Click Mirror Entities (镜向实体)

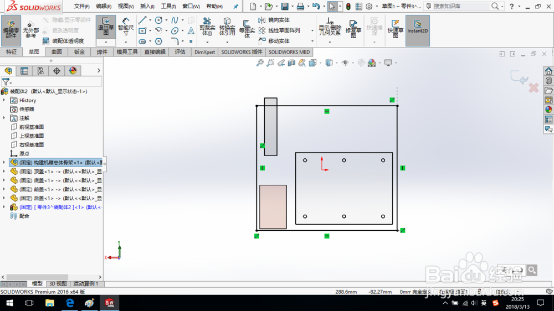(x=274, y=20)
